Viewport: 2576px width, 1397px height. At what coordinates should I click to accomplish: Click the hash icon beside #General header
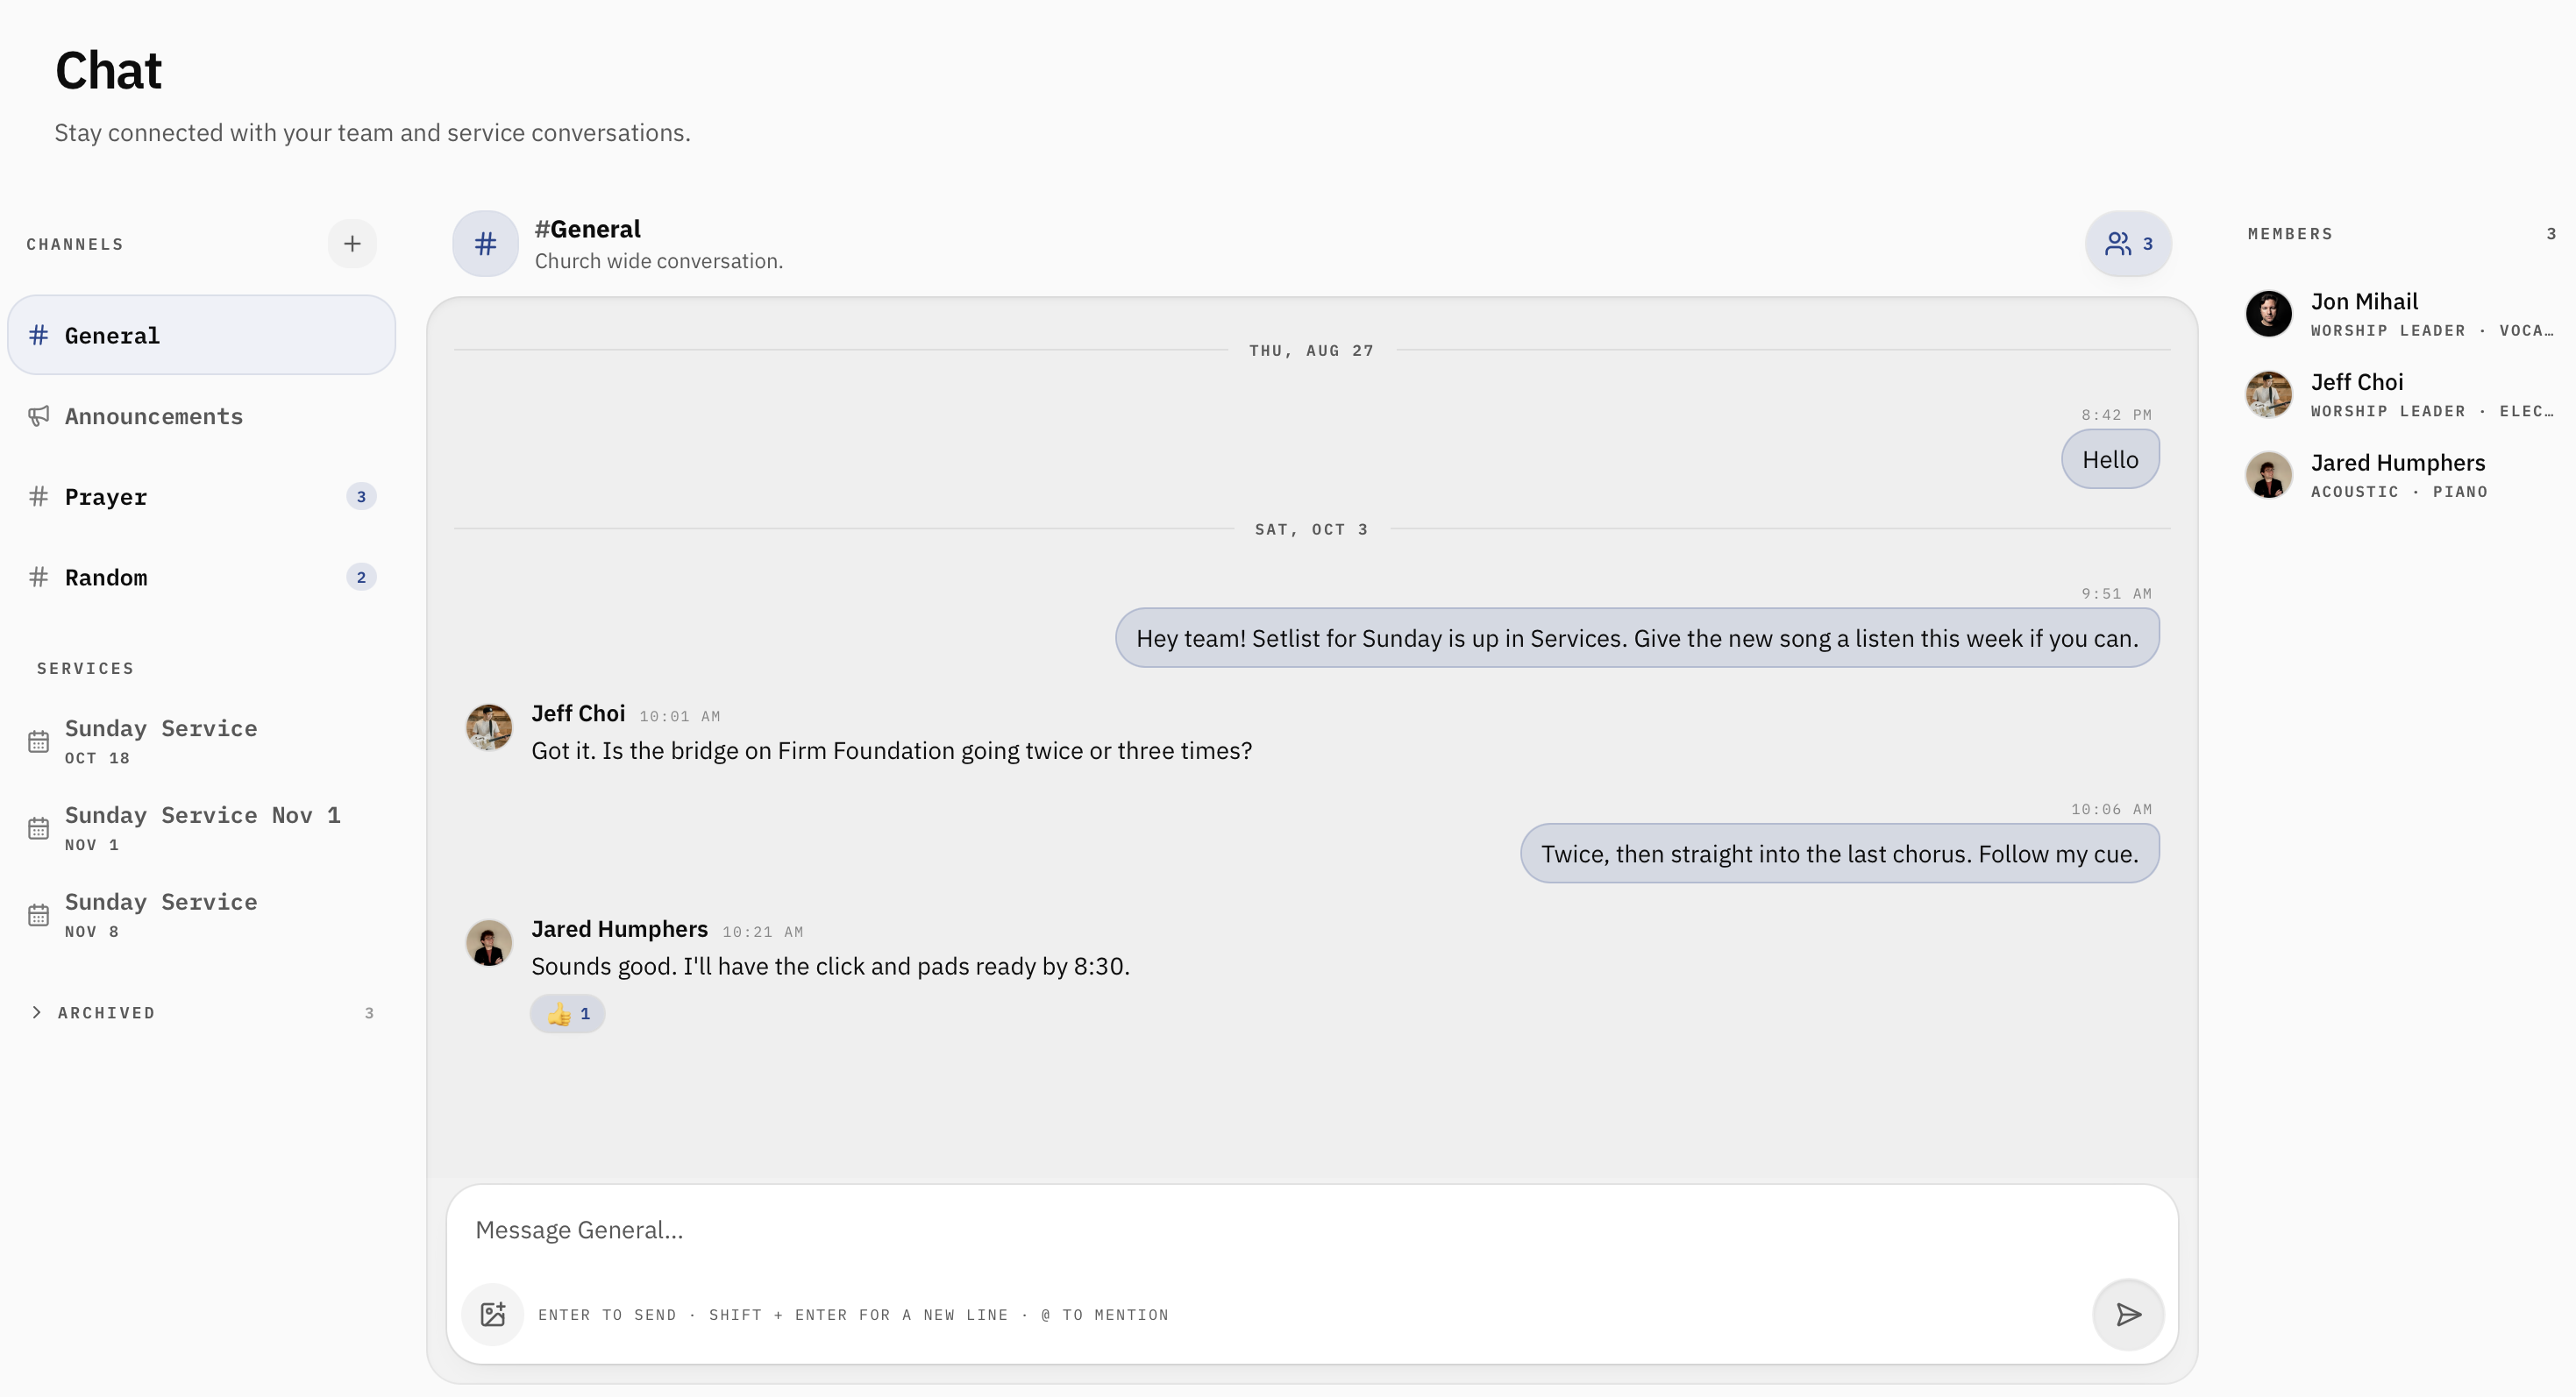486,244
